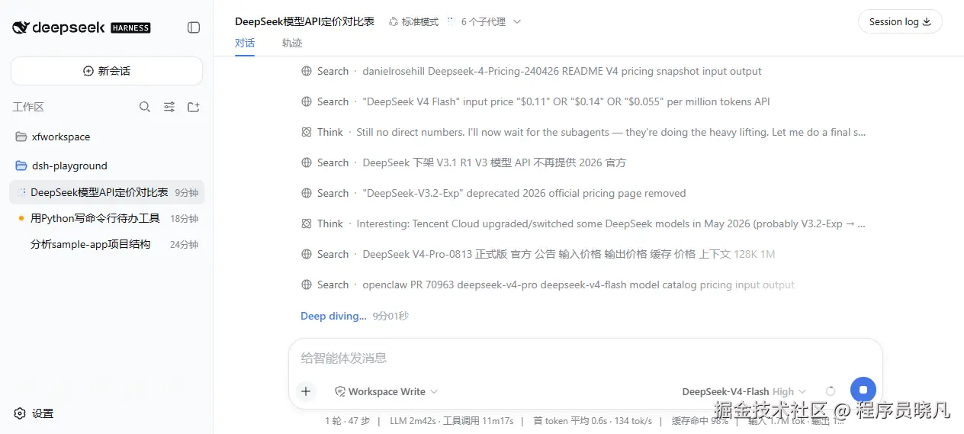This screenshot has height=434, width=964.
Task: Stop generation with blue stop button
Action: 863,390
